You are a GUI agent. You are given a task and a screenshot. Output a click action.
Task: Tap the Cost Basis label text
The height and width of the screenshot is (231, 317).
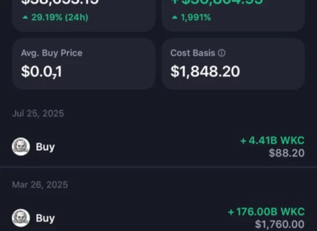(193, 53)
